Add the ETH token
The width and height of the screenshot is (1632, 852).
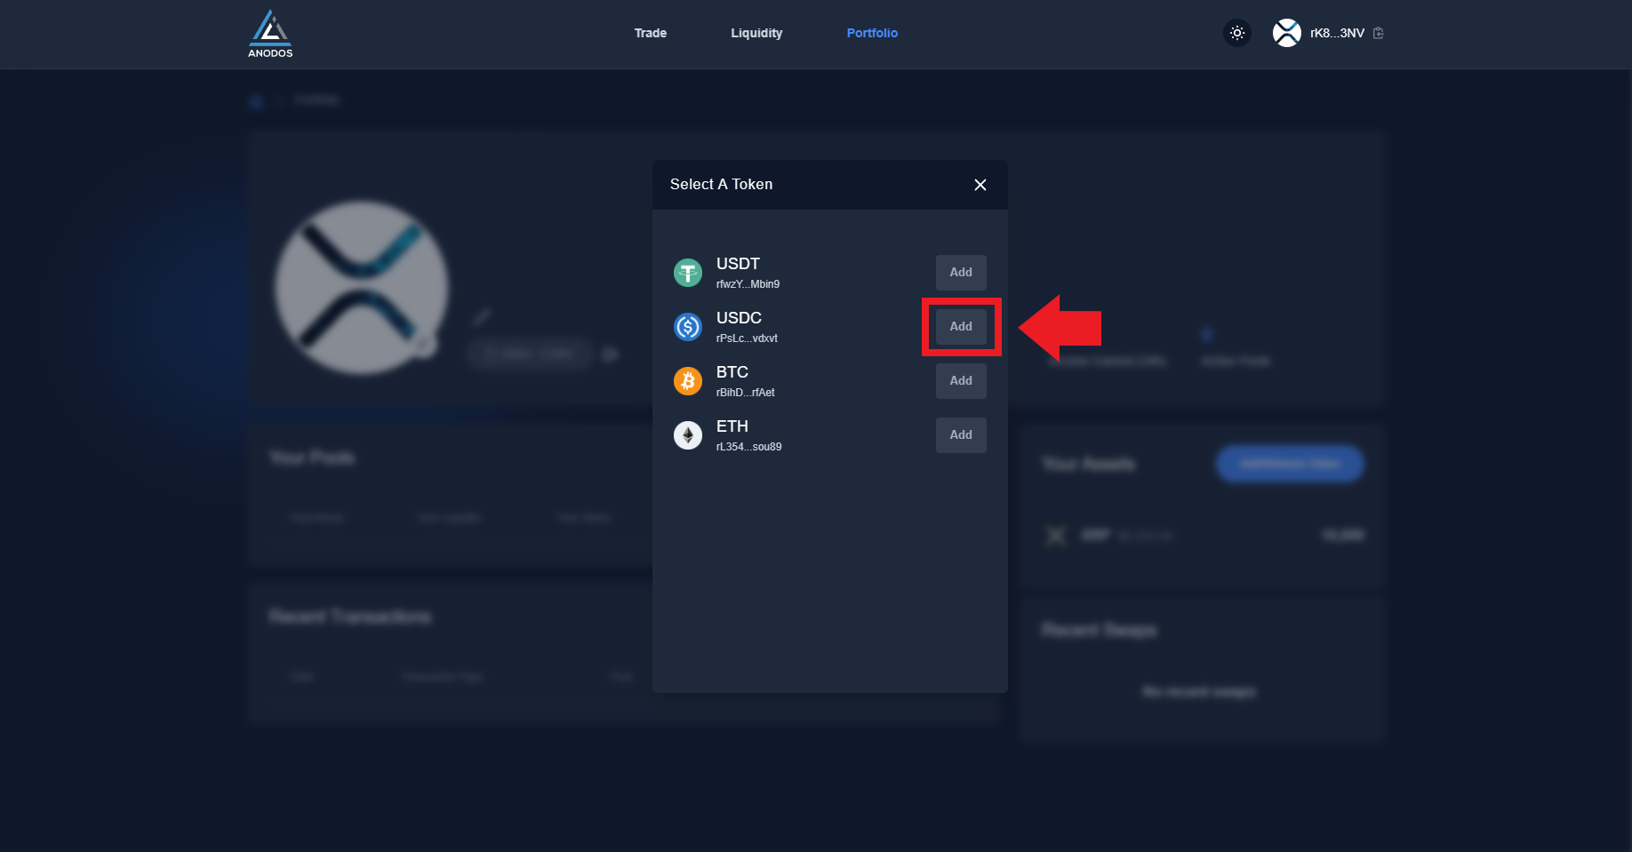tap(960, 435)
